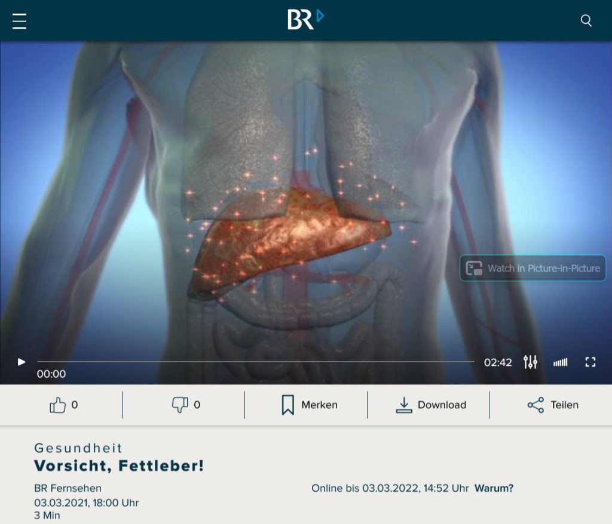Click the BR Fernsehen channel text
Screen dimensions: 612x524
68,488
